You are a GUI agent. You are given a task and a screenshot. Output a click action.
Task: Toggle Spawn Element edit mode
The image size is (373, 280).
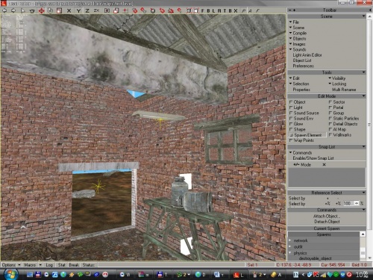[x=307, y=135]
